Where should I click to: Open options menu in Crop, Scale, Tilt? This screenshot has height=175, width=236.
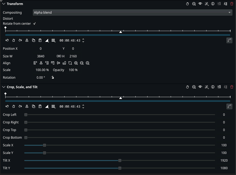click(53, 107)
